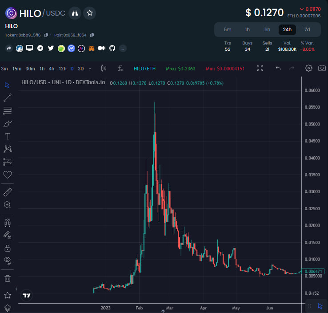Set chart interval to 3D
Screen dimensions: 328x313
click(81, 69)
